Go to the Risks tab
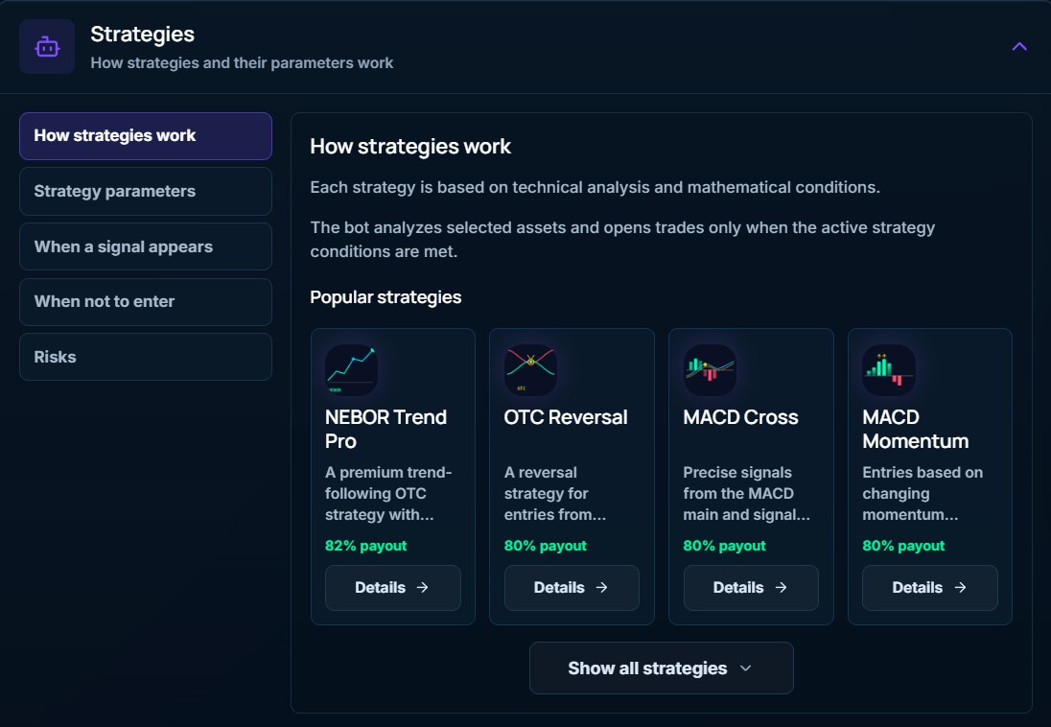 pos(146,357)
